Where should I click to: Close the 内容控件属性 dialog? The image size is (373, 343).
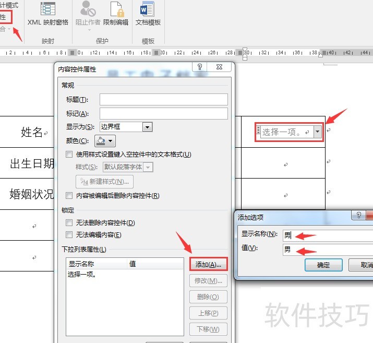tap(219, 67)
